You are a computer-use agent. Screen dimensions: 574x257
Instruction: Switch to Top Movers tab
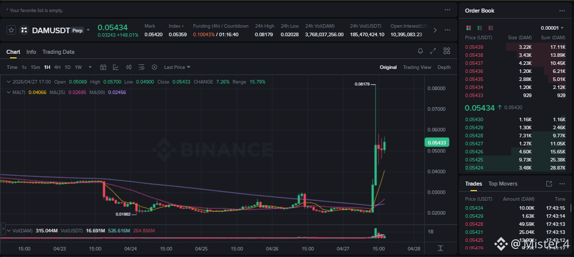click(x=503, y=184)
